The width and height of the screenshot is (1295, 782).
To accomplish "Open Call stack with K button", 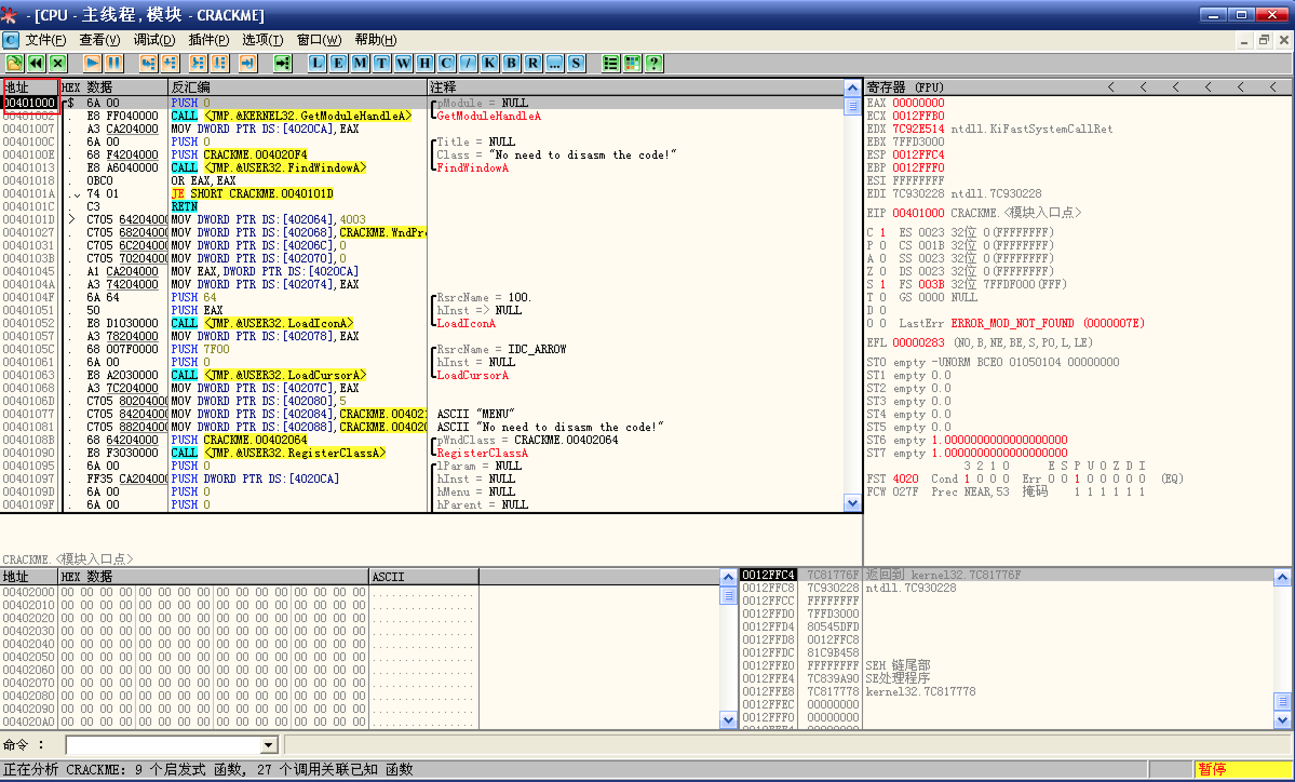I will [x=489, y=64].
